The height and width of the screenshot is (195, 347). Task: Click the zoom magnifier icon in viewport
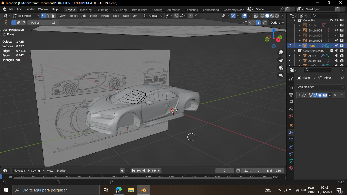click(x=281, y=52)
